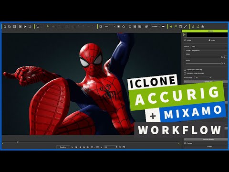Select the Preview radio button under Render Quality
229x172 pixels.
[185, 143]
